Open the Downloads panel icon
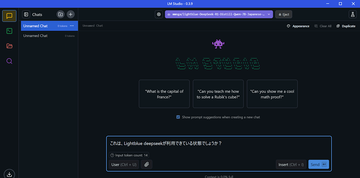Viewport: 360px width, 178px height. 9,174
